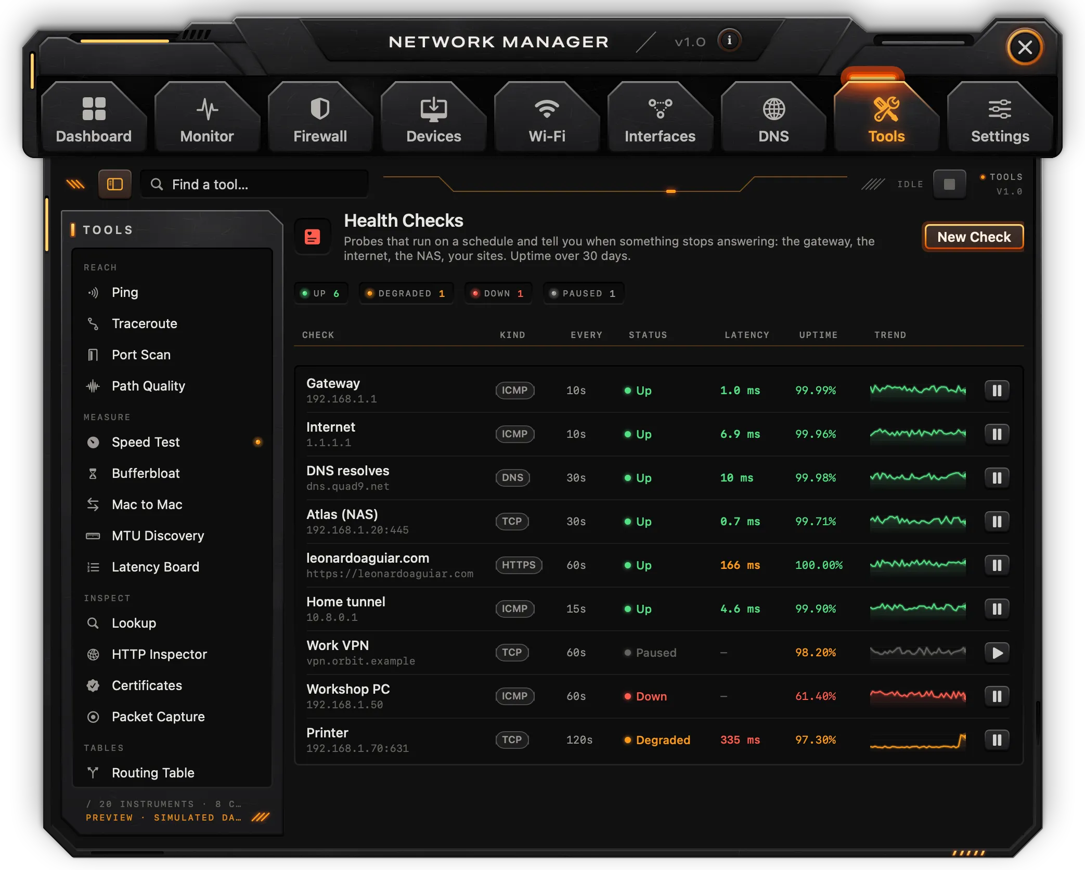Pause the Gateway health check
Image resolution: width=1085 pixels, height=870 pixels.
tap(997, 391)
